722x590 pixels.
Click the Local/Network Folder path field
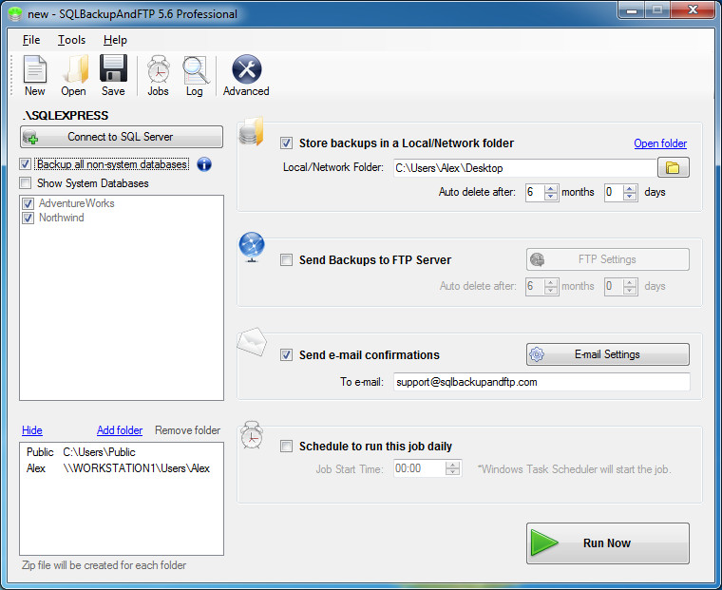(x=525, y=168)
